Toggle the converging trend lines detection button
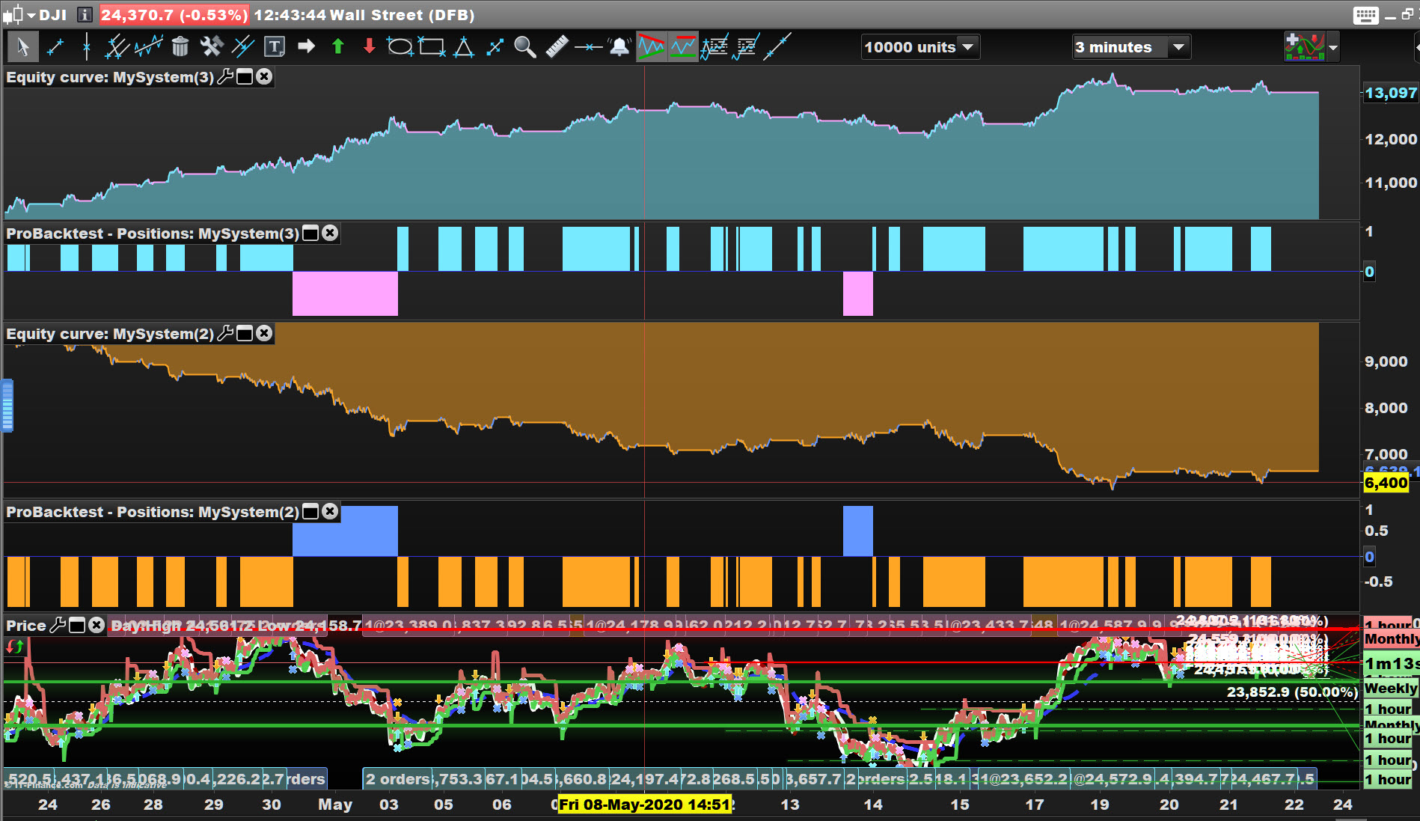Image resolution: width=1420 pixels, height=821 pixels. pyautogui.click(x=651, y=46)
